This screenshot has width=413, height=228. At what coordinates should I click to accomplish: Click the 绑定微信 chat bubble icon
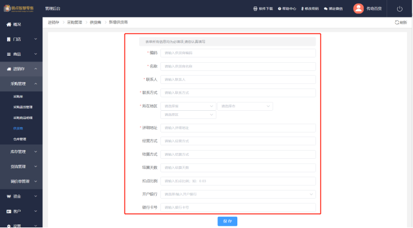(325, 9)
